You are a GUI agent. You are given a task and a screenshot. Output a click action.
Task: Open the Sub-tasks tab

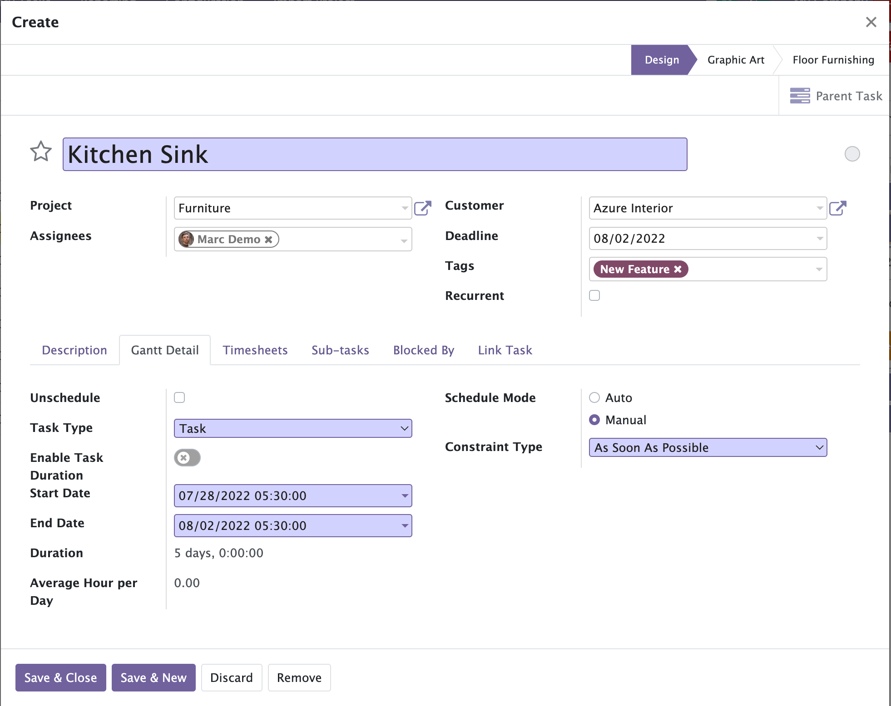click(x=340, y=350)
